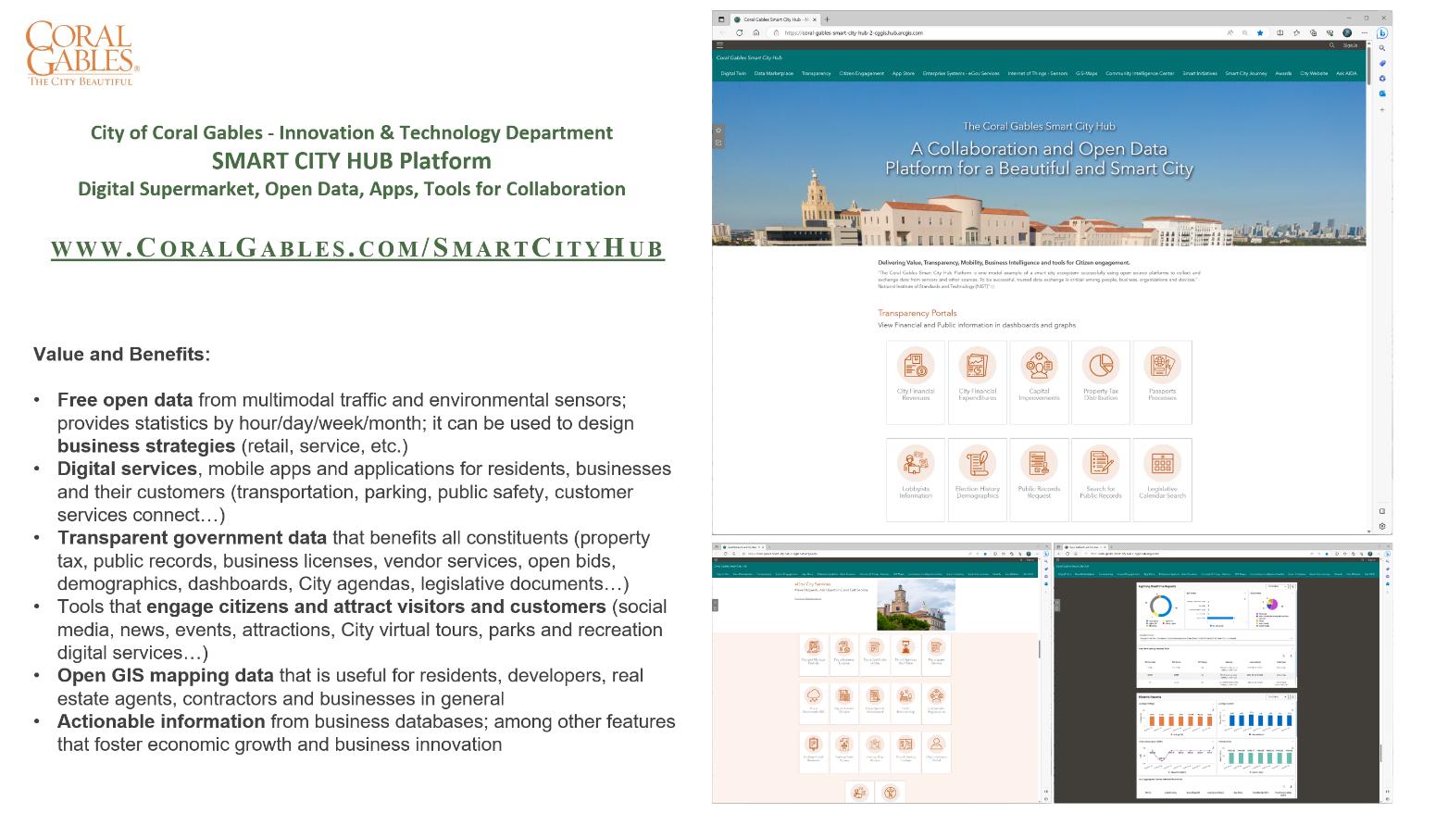Viewport: 1448px width, 813px height.
Task: Click the search magnifier on the Hub top bar
Action: point(1332,44)
